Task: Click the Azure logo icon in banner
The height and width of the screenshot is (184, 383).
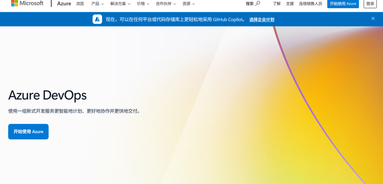Action: 97,19
